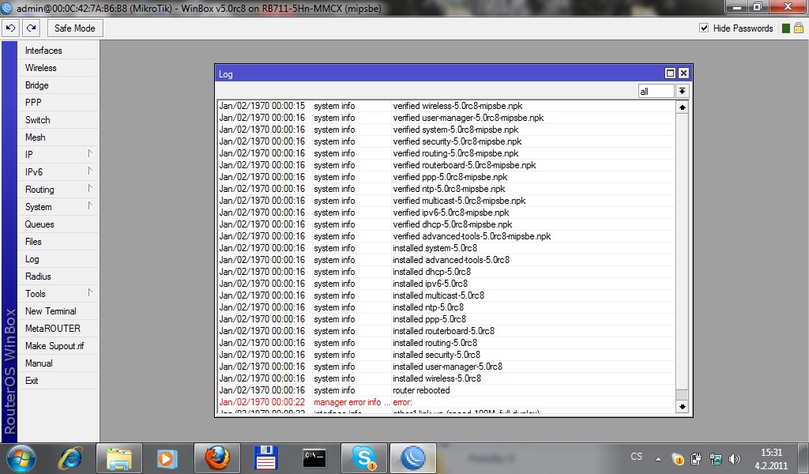Click the Log scrollbar down arrow
This screenshot has height=474, width=809.
[682, 406]
